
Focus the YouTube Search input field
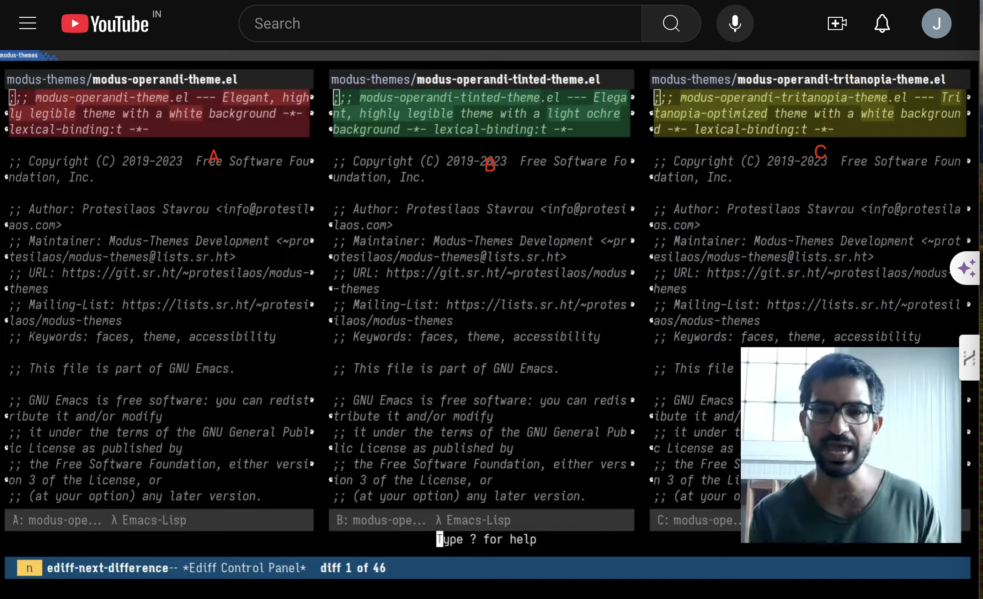(x=440, y=23)
